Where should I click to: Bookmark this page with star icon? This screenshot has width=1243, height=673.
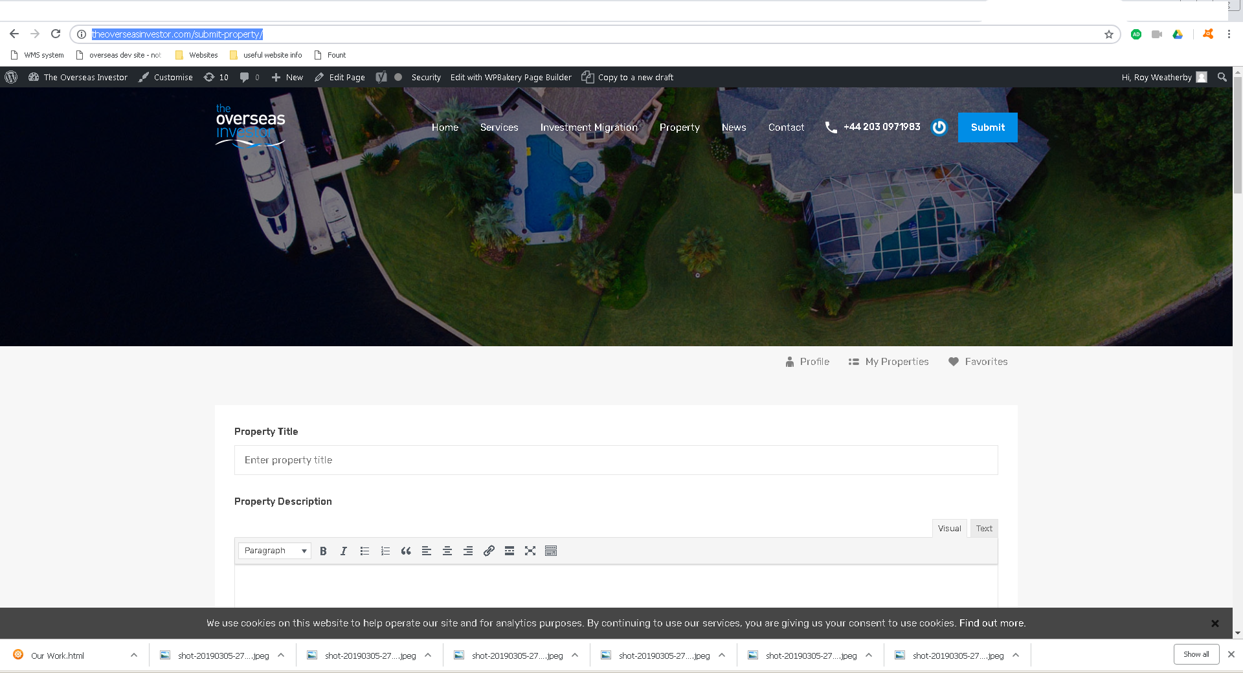[x=1109, y=34]
